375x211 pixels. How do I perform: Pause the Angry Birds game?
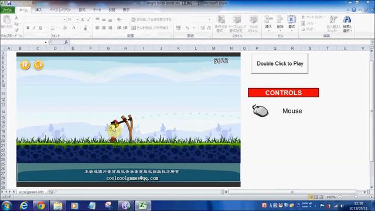[x=25, y=65]
